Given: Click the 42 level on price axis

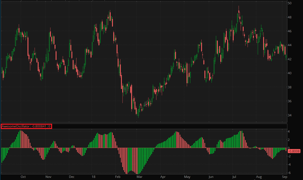Looking at the screenshot, I should 290,59.
